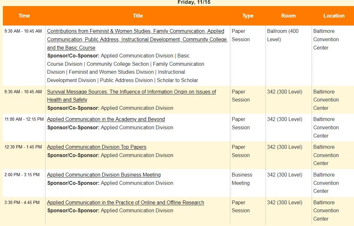This screenshot has width=354, height=226.
Task: Select the Friday, 11/15 date heading
Action: tap(194, 2)
